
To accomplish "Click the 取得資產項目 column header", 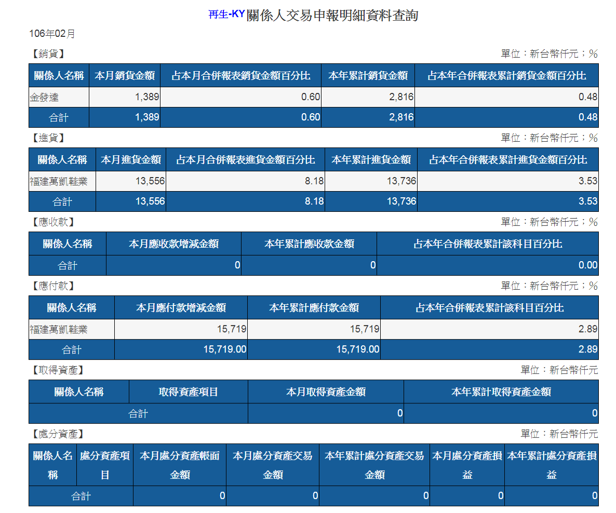I will (x=188, y=392).
